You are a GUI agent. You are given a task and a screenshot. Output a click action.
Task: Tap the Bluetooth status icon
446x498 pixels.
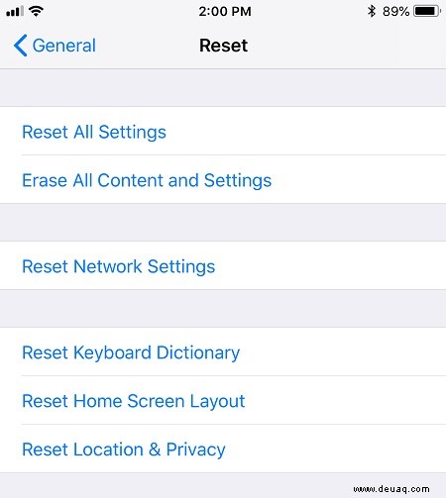(372, 11)
